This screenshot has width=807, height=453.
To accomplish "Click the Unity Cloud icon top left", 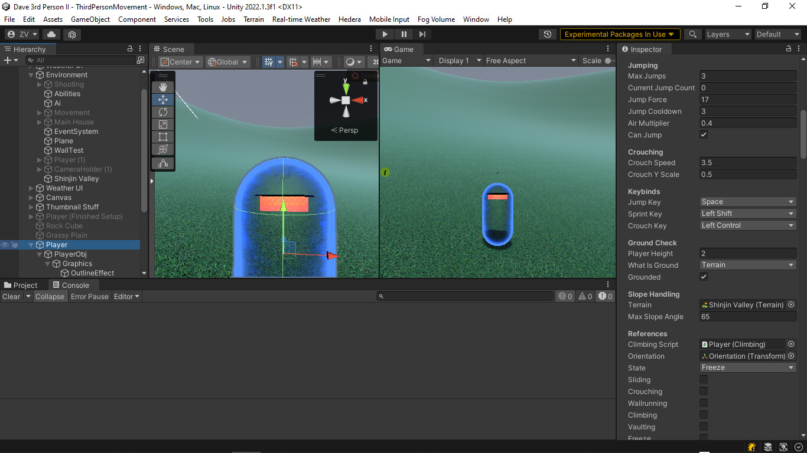I will tap(50, 34).
